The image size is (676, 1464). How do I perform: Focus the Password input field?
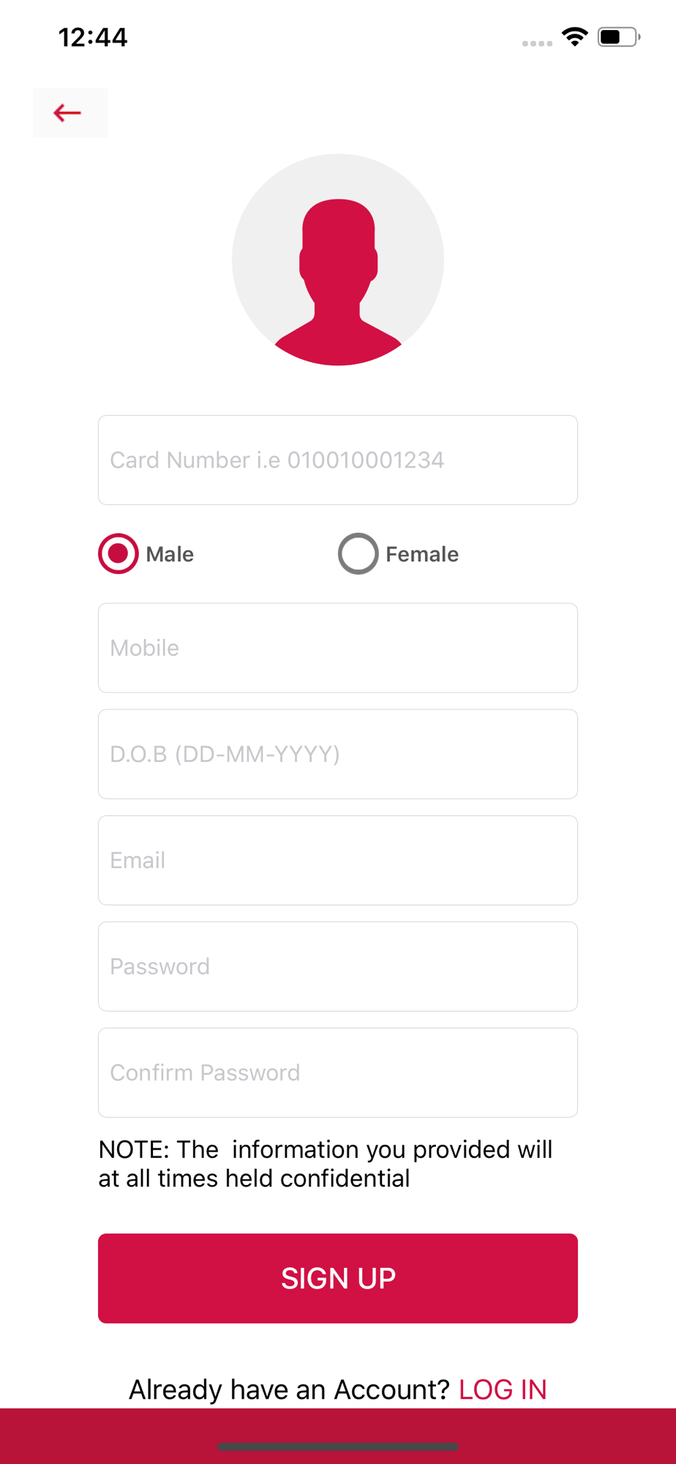(338, 967)
